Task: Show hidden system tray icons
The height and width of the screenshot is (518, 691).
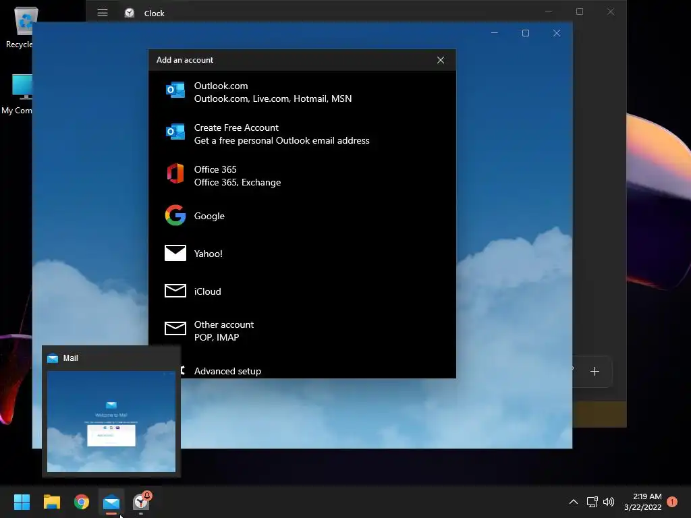Action: (574, 502)
